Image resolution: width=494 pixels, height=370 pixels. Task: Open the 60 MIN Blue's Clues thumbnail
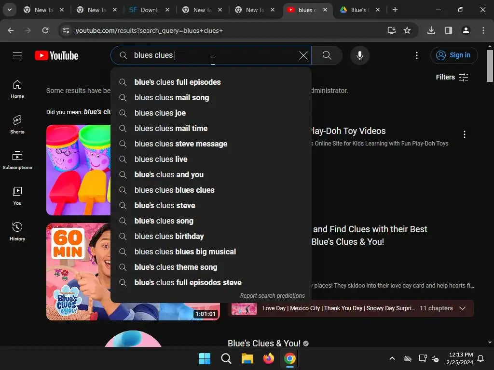[x=79, y=272]
